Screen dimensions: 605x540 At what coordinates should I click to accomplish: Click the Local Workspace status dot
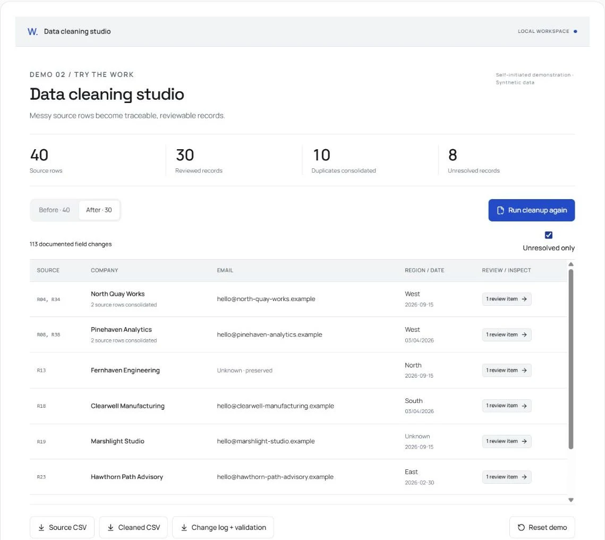coord(575,32)
